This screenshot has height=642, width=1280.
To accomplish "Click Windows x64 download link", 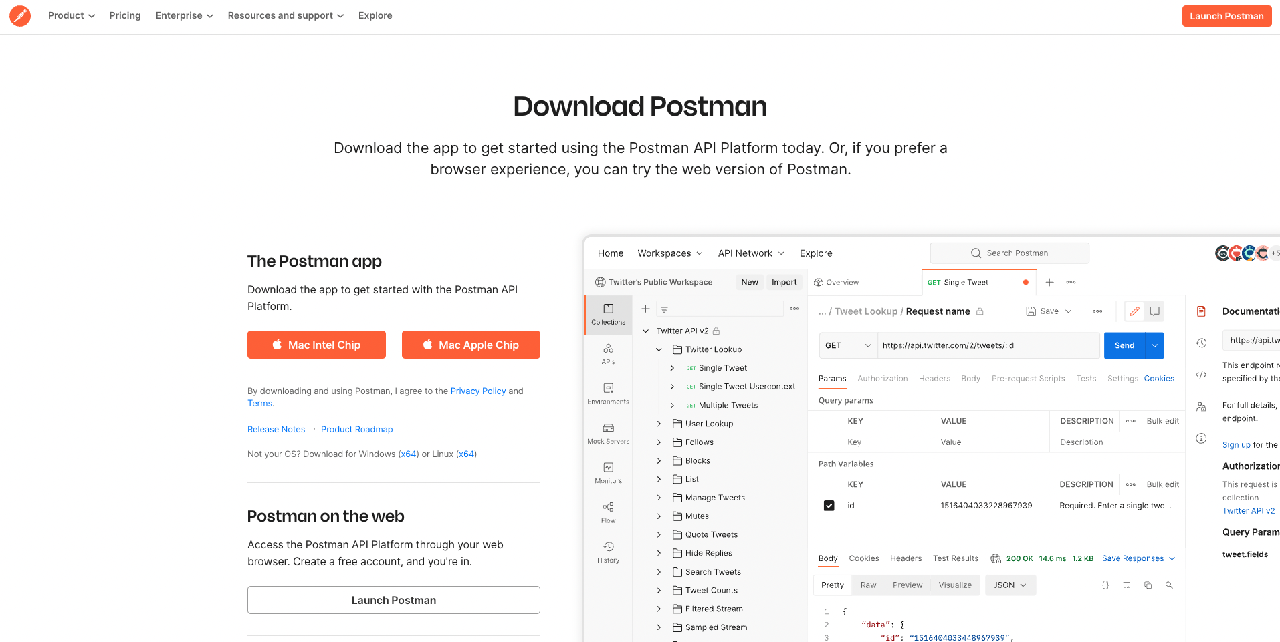I will pyautogui.click(x=409, y=454).
